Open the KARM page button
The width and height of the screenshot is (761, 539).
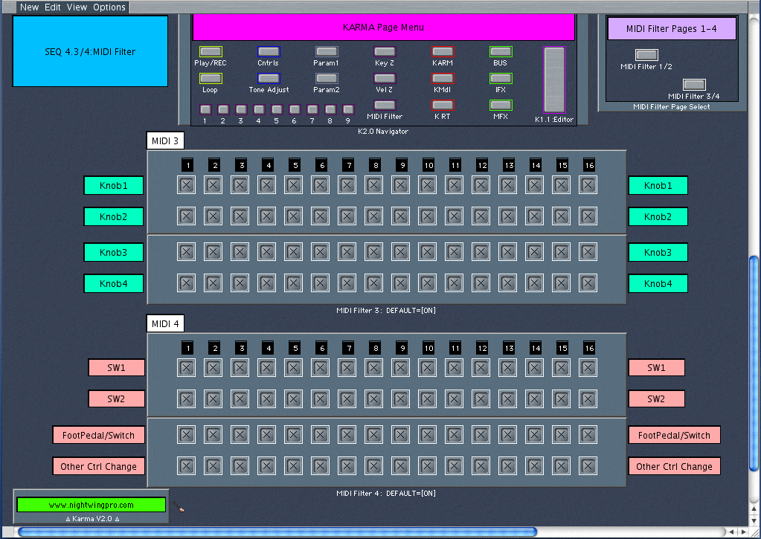tap(443, 52)
